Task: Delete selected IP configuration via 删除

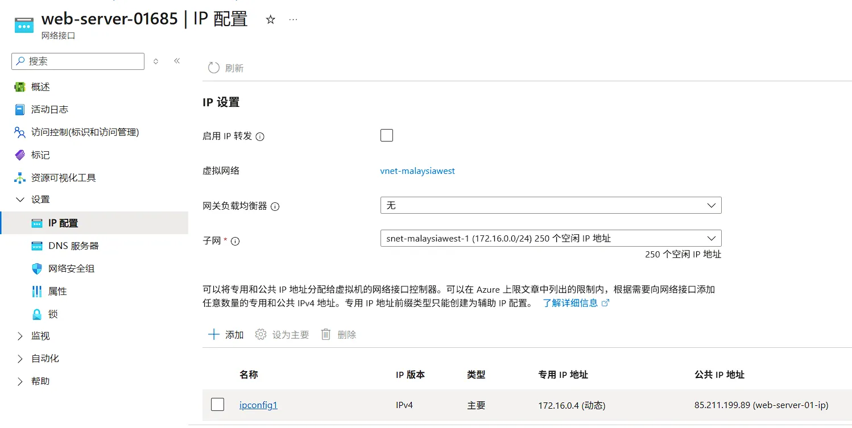Action: point(338,334)
